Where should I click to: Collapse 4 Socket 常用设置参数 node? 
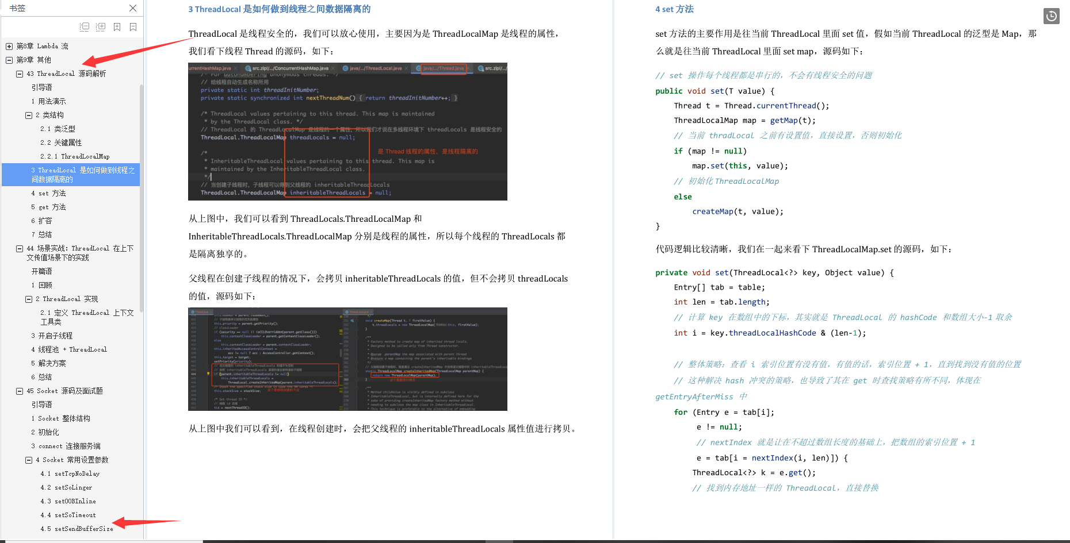click(29, 460)
